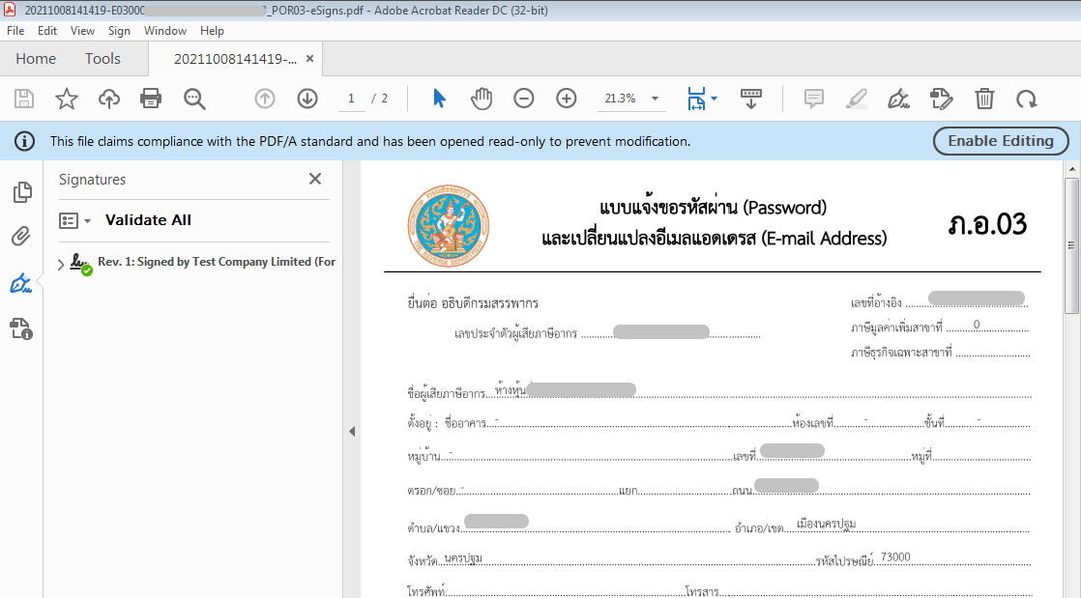Expand the Rev. 1 signature entry
This screenshot has height=598, width=1081.
[61, 264]
